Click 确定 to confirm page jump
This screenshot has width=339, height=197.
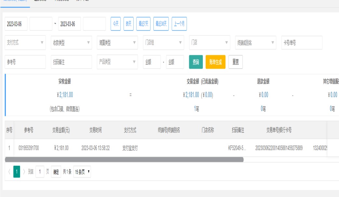[56, 172]
